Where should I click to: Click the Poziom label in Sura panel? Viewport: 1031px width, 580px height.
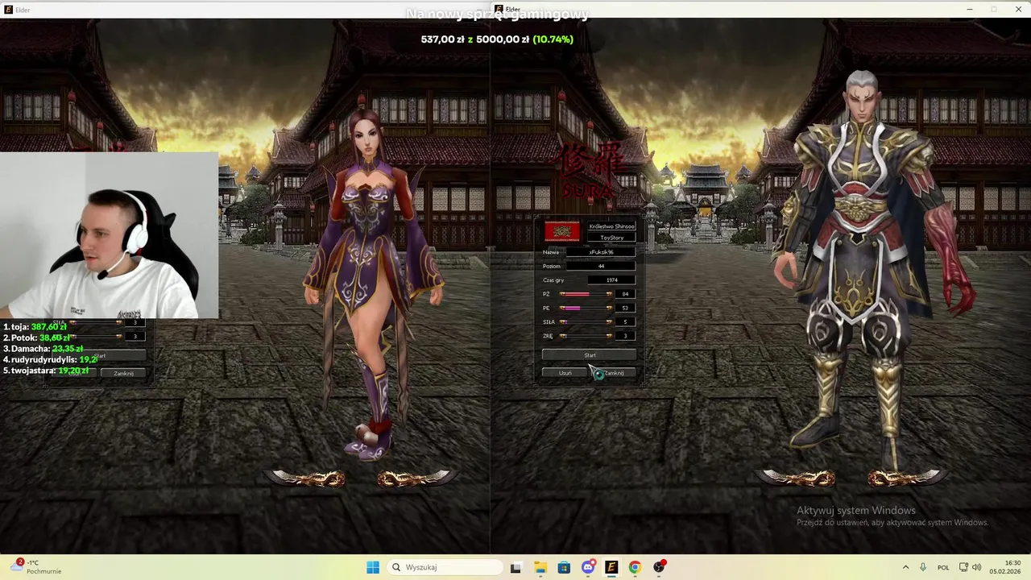click(552, 266)
